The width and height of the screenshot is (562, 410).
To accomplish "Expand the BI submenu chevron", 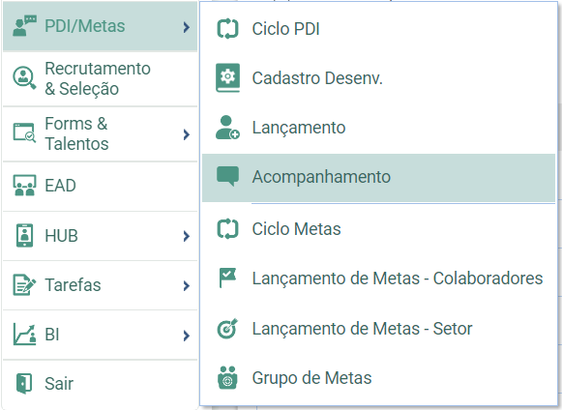I will click(186, 336).
